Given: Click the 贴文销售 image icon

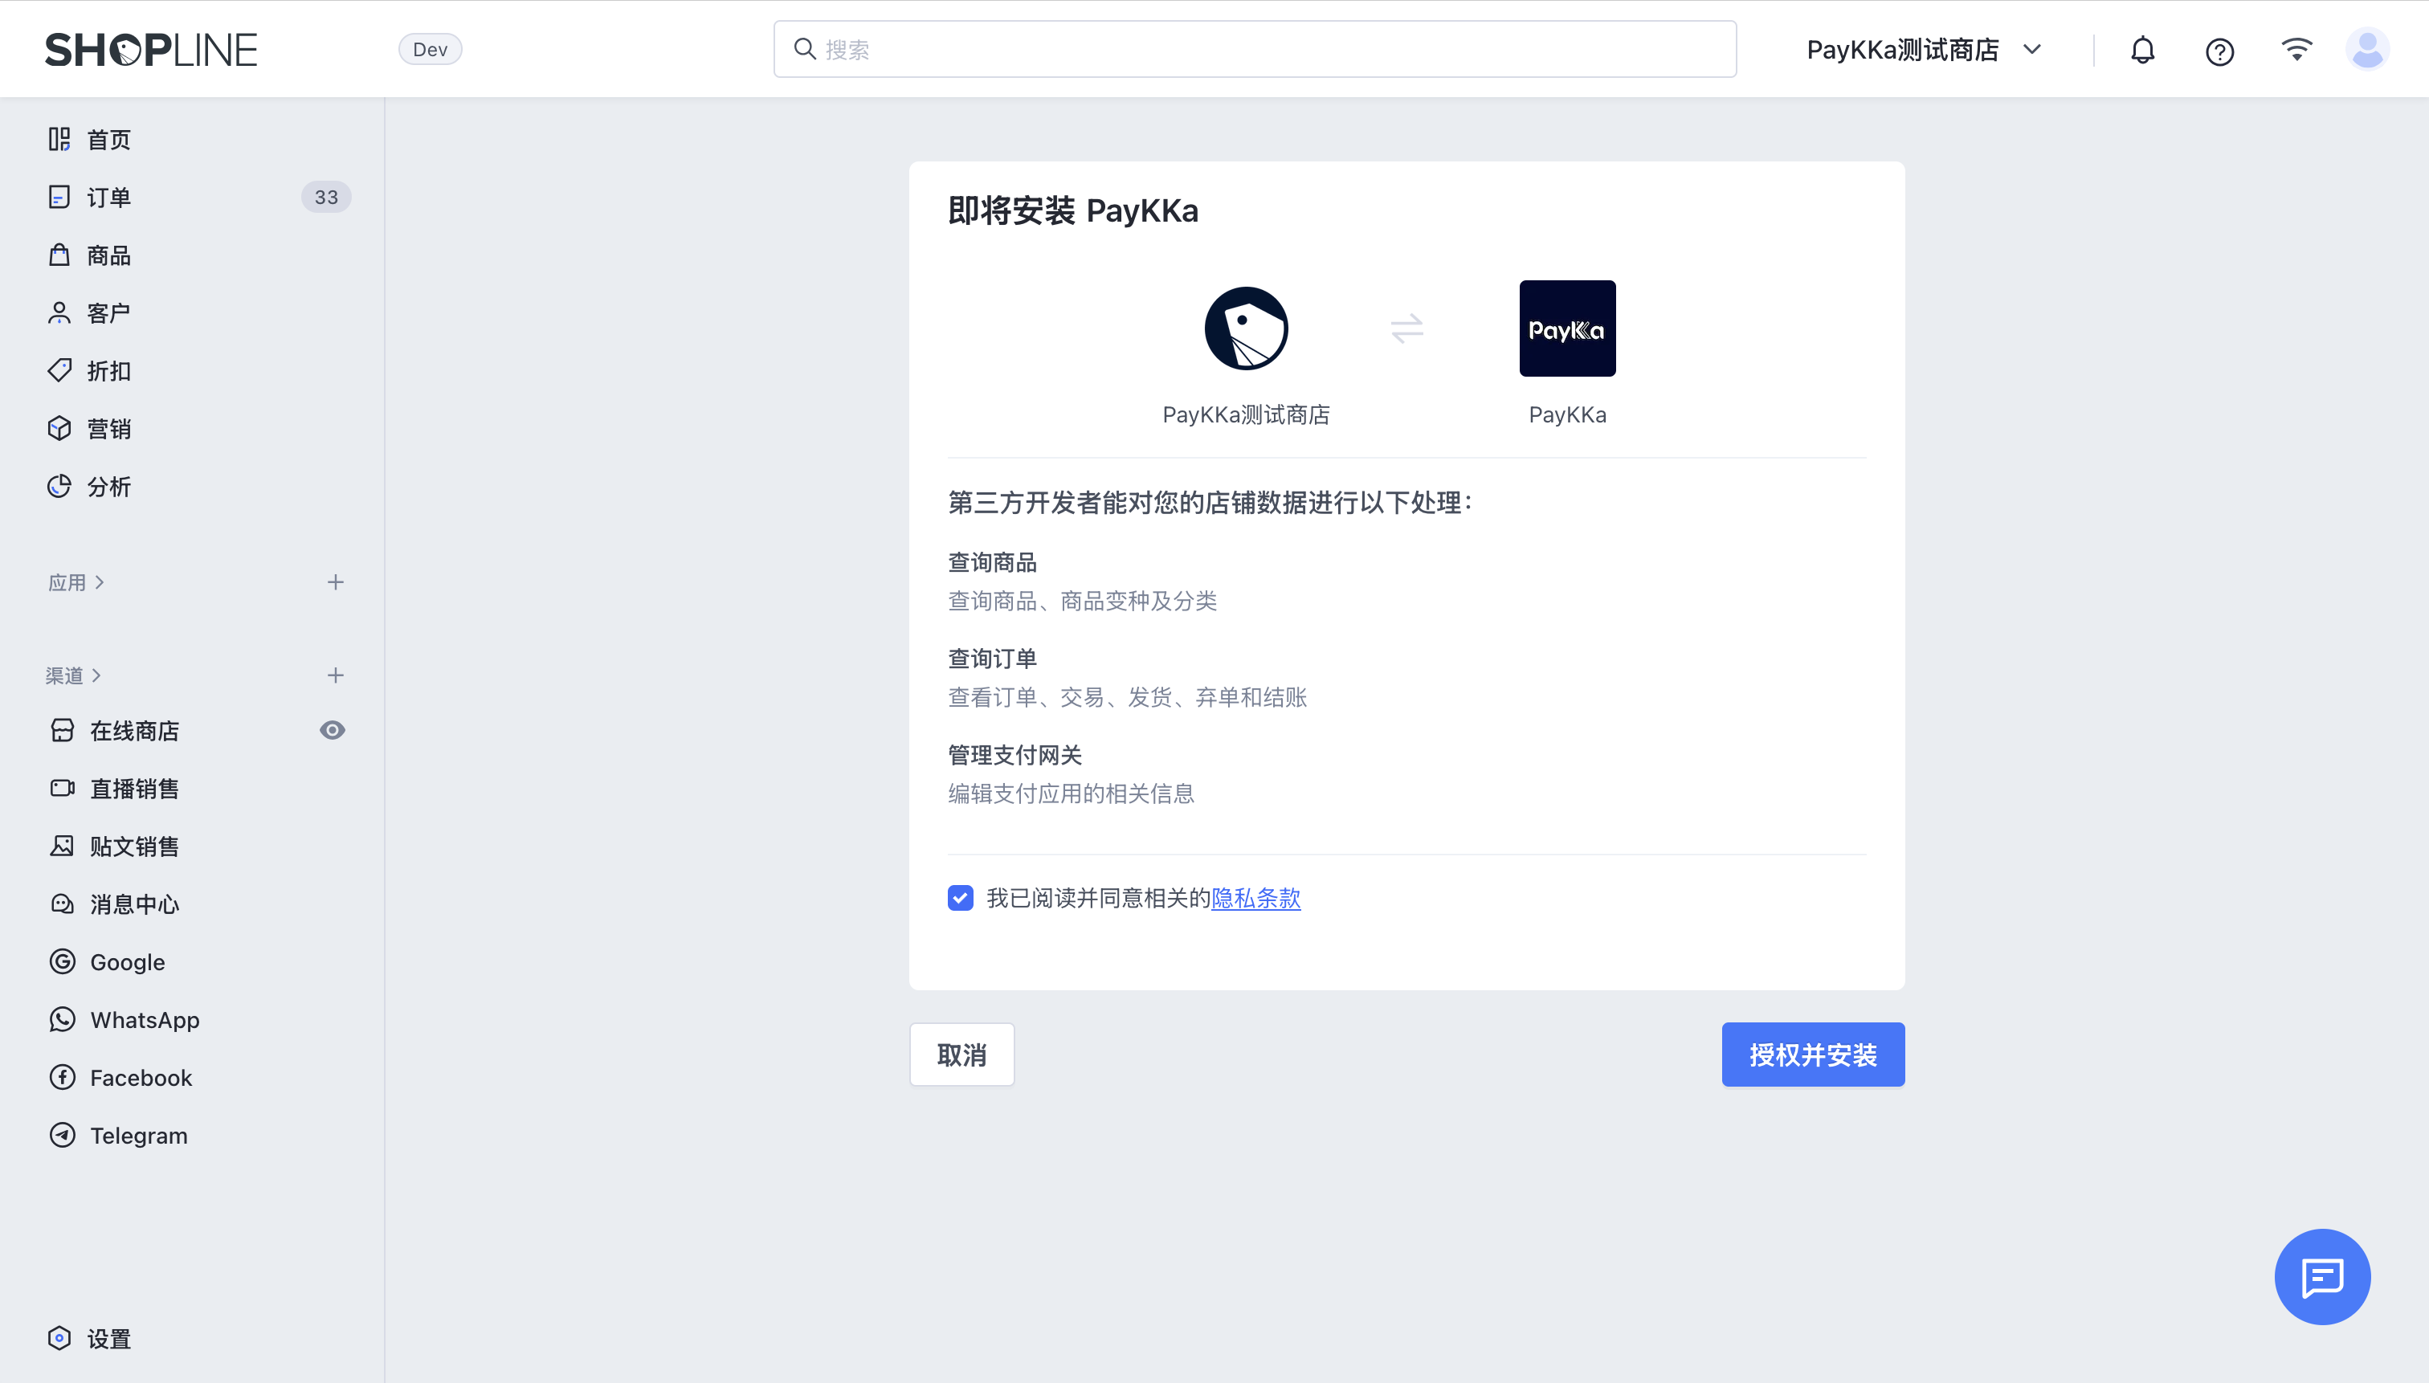Looking at the screenshot, I should (x=63, y=846).
